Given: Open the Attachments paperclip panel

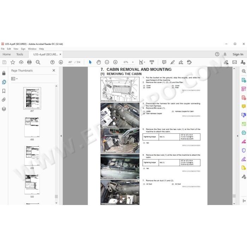Looking at the screenshot, I should 4,100.
